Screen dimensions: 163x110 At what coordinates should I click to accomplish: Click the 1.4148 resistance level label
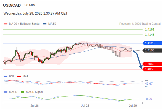(x=149, y=35)
